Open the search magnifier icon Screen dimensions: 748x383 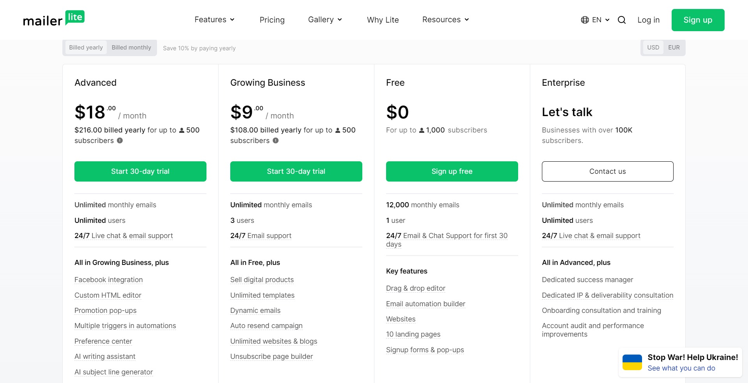click(622, 20)
